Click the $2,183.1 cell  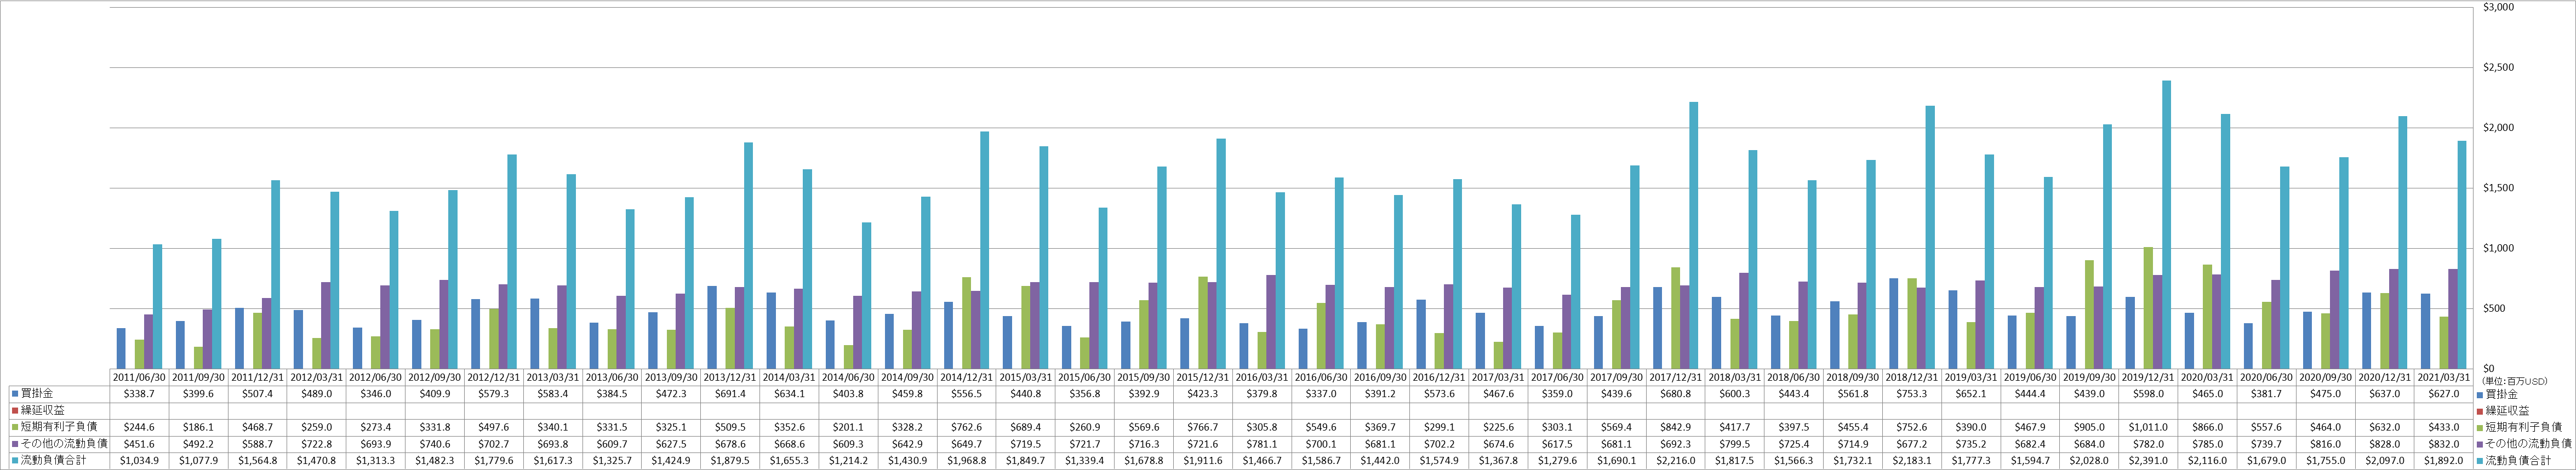click(1911, 461)
